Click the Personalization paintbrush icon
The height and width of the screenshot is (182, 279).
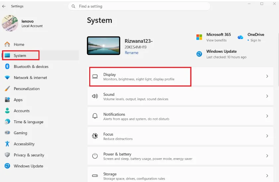point(7,89)
